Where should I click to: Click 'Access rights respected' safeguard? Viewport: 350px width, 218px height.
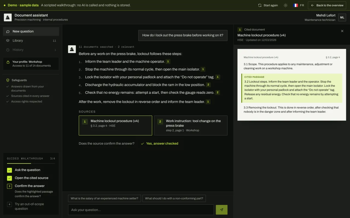point(27,101)
